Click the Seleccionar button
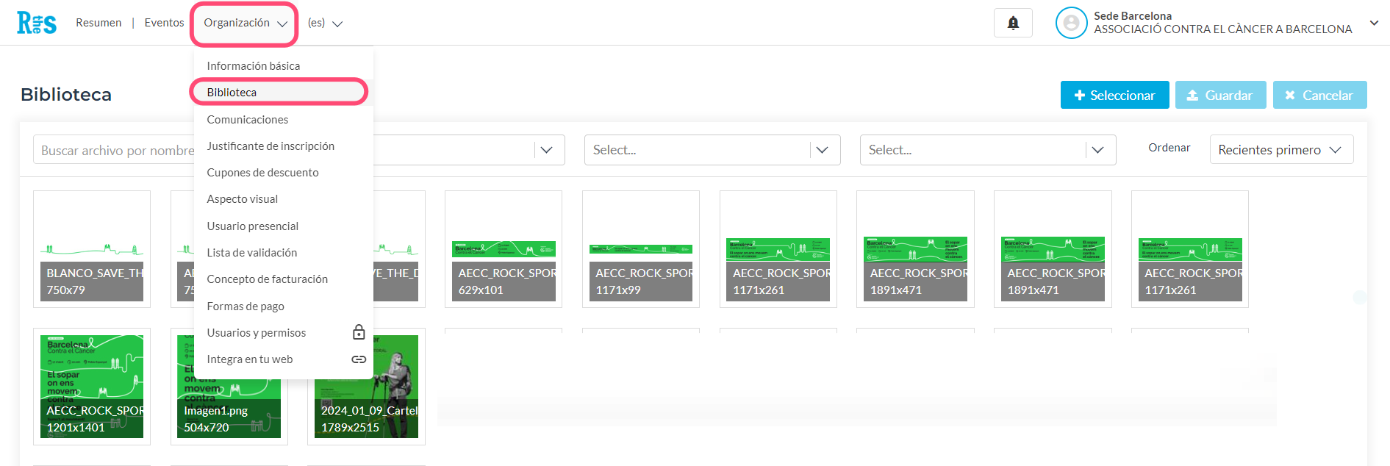Viewport: 1390px width, 466px height. 1114,95
